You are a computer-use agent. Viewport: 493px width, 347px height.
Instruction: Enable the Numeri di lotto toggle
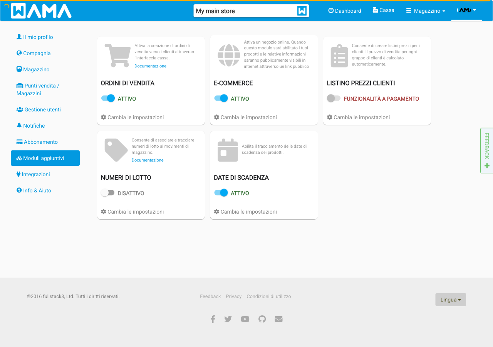click(108, 193)
